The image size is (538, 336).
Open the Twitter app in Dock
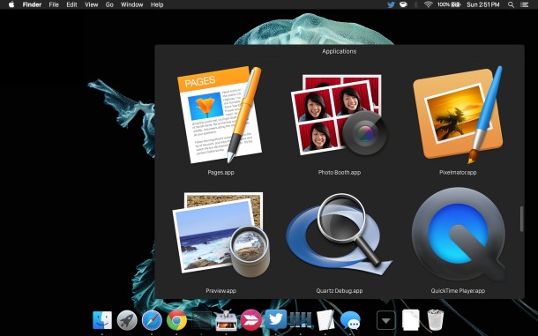tap(275, 319)
